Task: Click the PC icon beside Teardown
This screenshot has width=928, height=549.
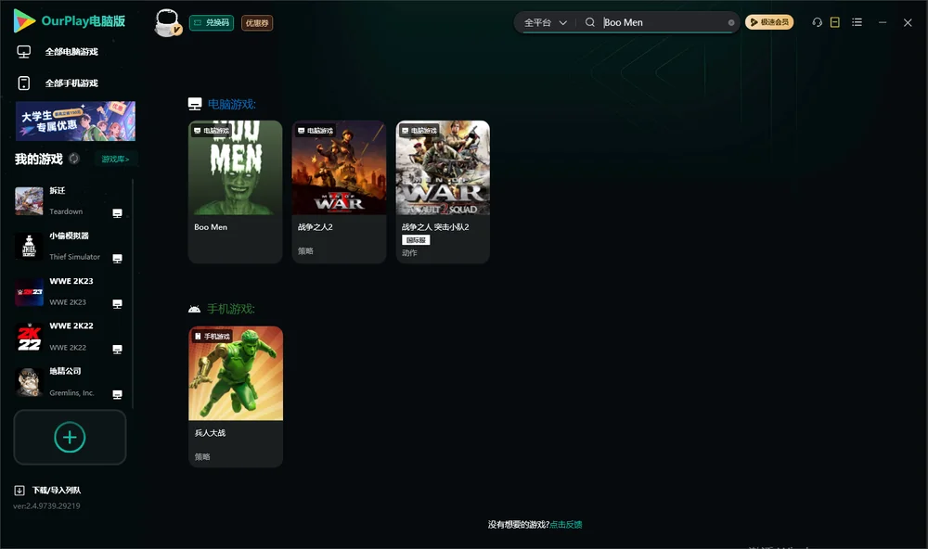Action: click(117, 213)
